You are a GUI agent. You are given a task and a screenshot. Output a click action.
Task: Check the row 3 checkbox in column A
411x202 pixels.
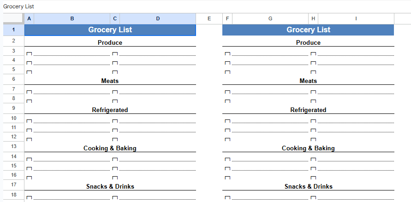pyautogui.click(x=29, y=54)
